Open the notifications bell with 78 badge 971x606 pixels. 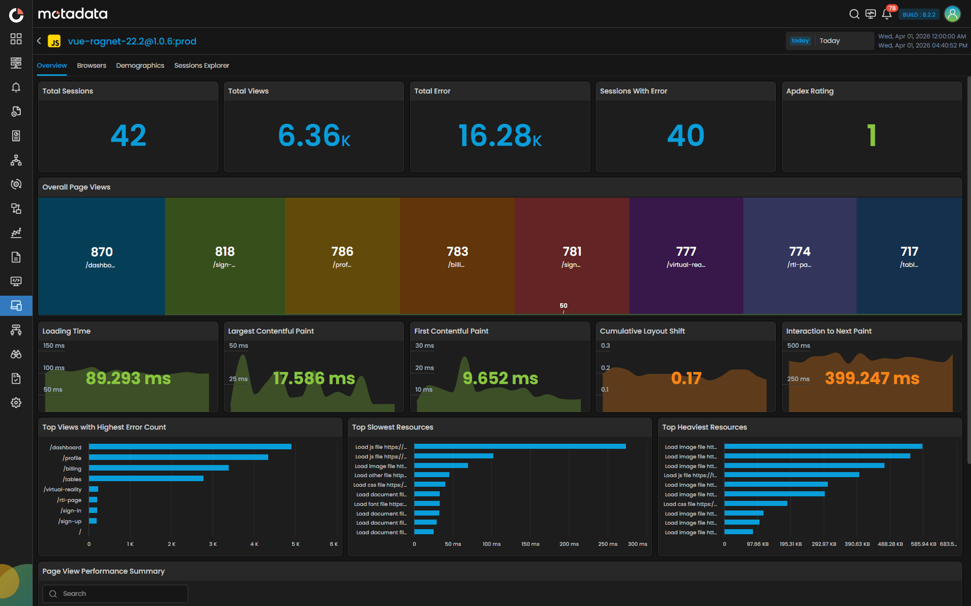click(887, 14)
